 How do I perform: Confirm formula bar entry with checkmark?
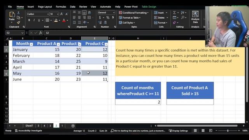[36, 33]
